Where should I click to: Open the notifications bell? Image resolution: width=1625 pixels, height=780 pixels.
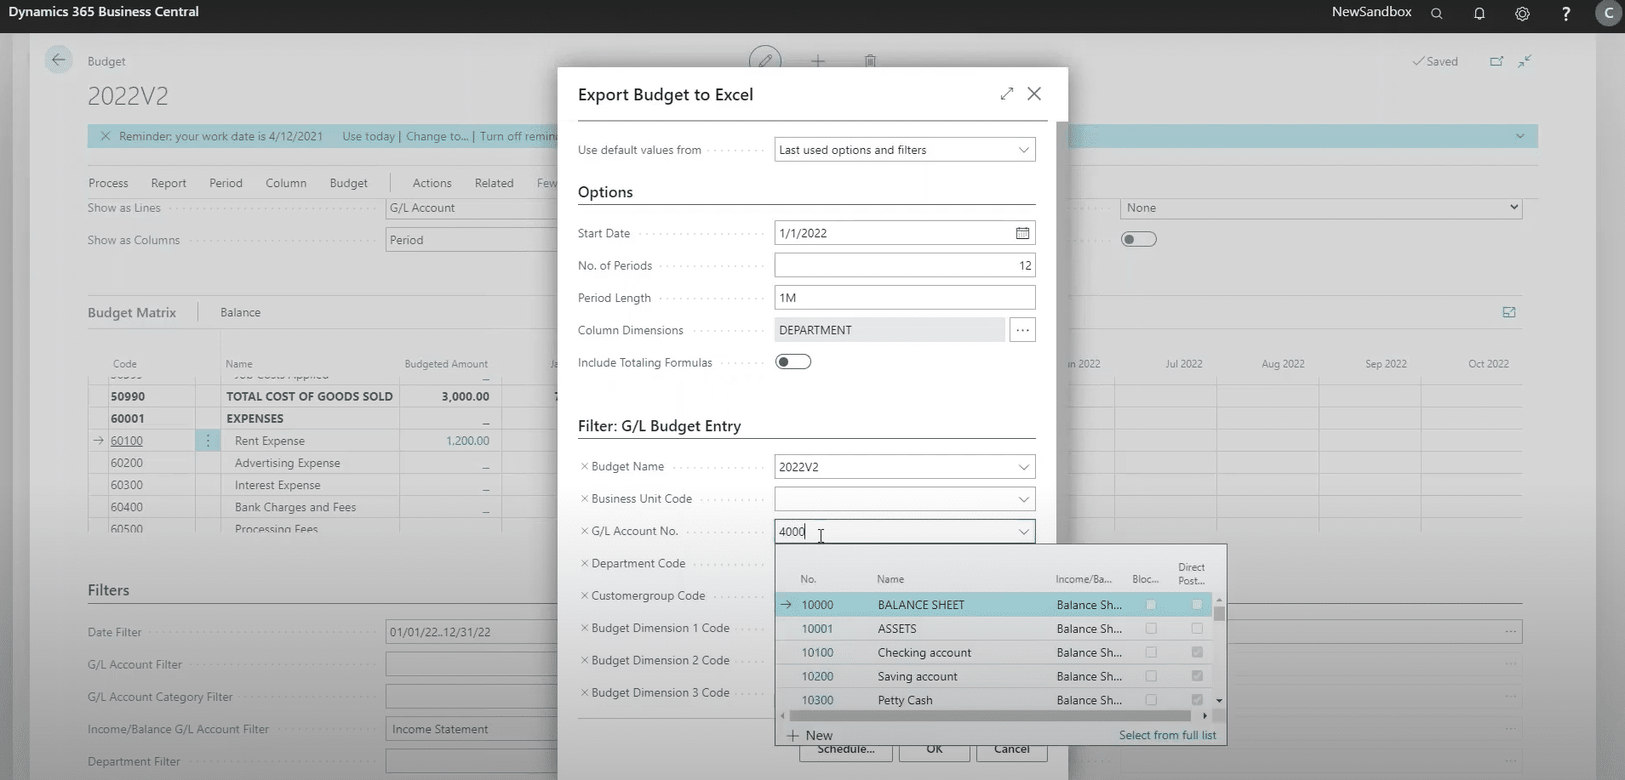tap(1479, 14)
